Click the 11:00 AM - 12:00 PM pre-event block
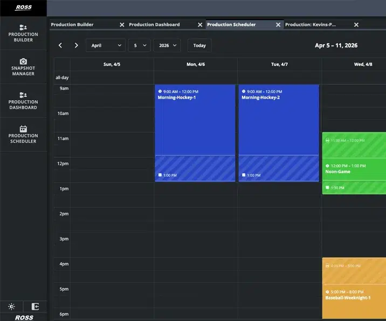This screenshot has height=321, width=386. tap(354, 145)
